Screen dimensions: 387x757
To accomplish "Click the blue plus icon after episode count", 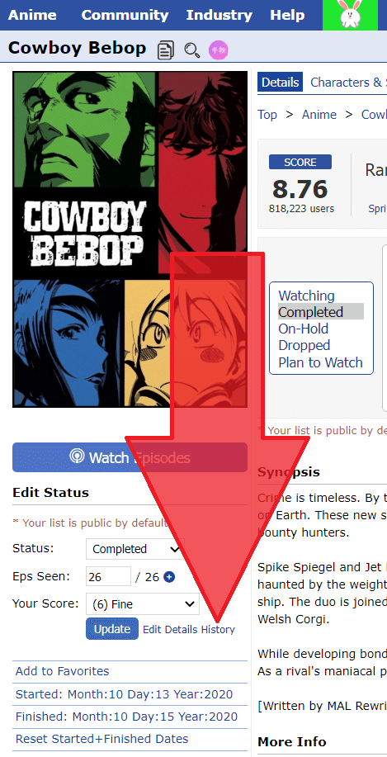I will [x=169, y=577].
